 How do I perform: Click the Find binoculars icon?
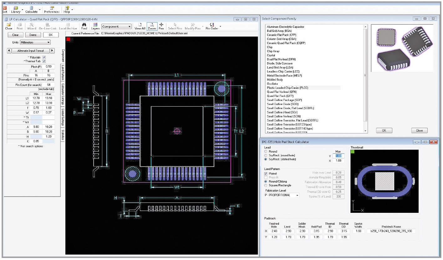[84, 25]
